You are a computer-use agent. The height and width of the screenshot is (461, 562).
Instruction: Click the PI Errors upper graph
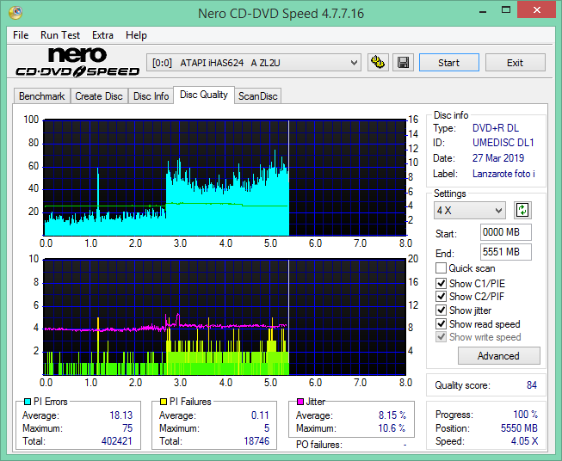(225, 177)
